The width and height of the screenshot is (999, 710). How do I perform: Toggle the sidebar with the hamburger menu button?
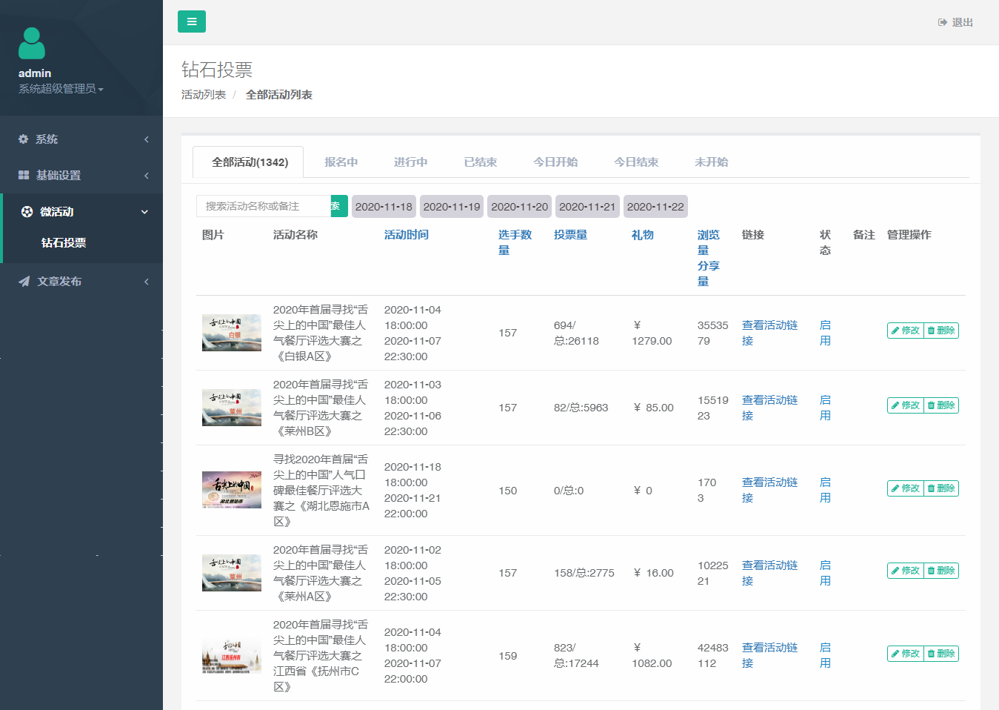(192, 21)
